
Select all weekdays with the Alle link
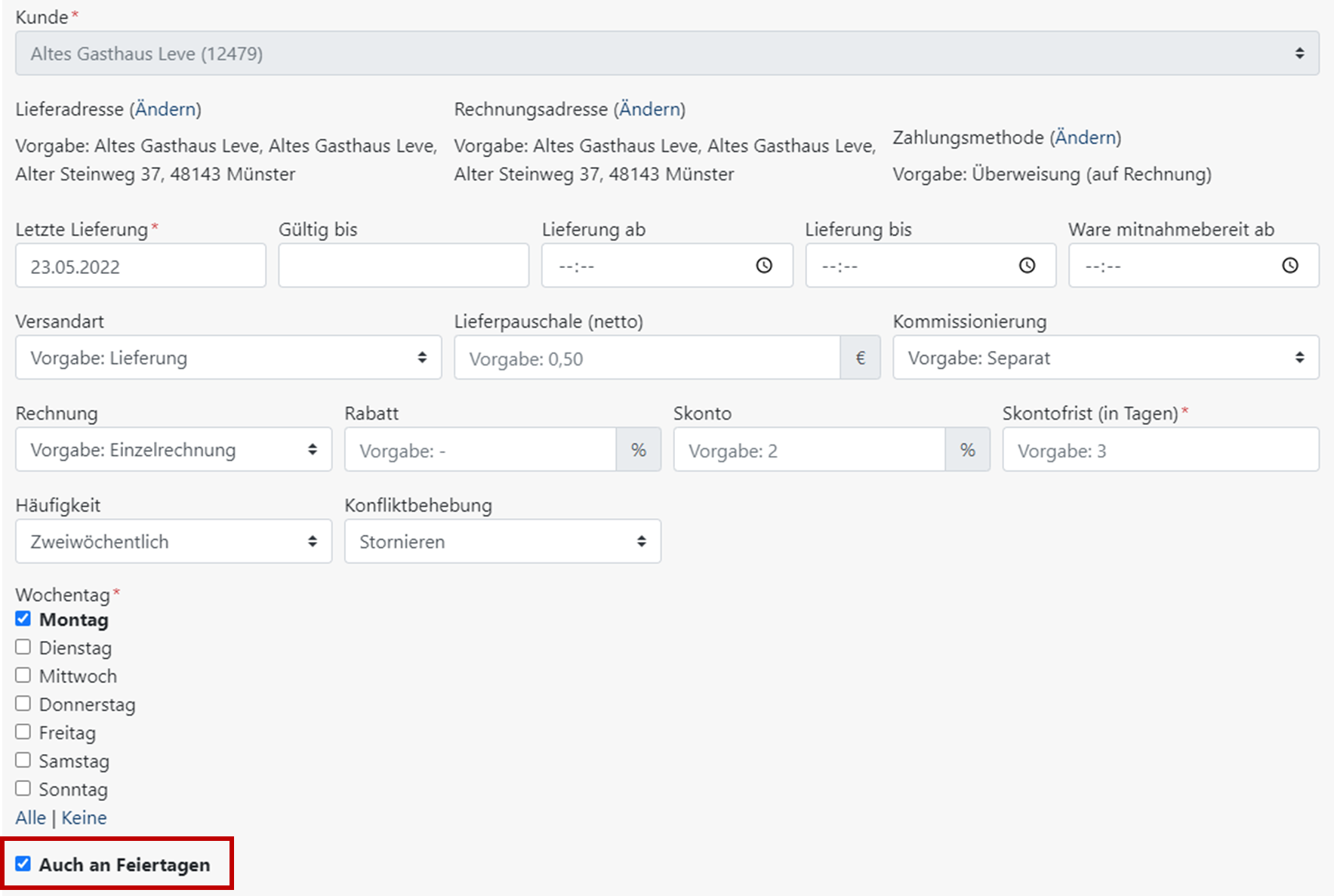point(31,817)
